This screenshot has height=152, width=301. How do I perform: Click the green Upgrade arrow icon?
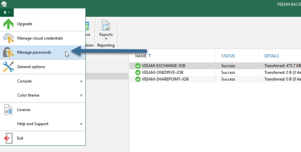tap(8, 24)
